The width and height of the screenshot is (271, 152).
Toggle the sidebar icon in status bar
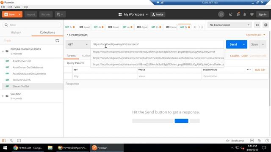[4, 141]
